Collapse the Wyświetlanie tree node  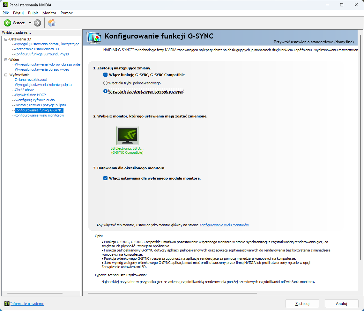pos(6,75)
